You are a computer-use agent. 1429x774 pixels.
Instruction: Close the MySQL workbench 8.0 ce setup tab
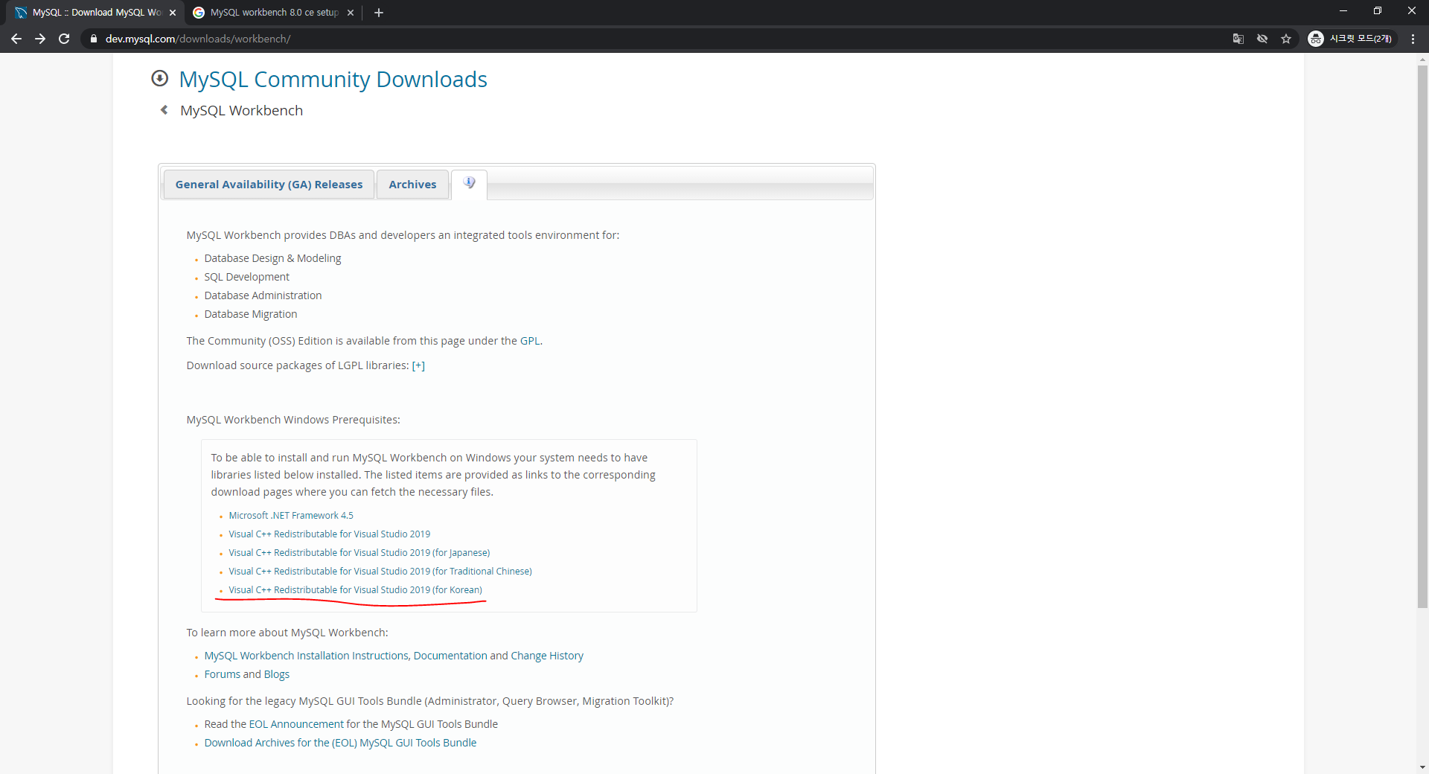pyautogui.click(x=351, y=13)
